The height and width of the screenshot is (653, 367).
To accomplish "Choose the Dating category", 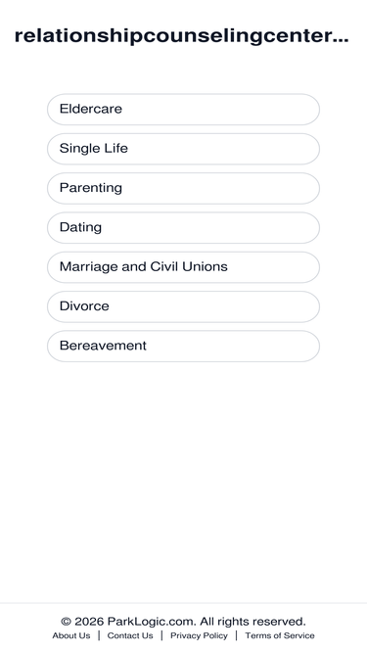I will [183, 228].
